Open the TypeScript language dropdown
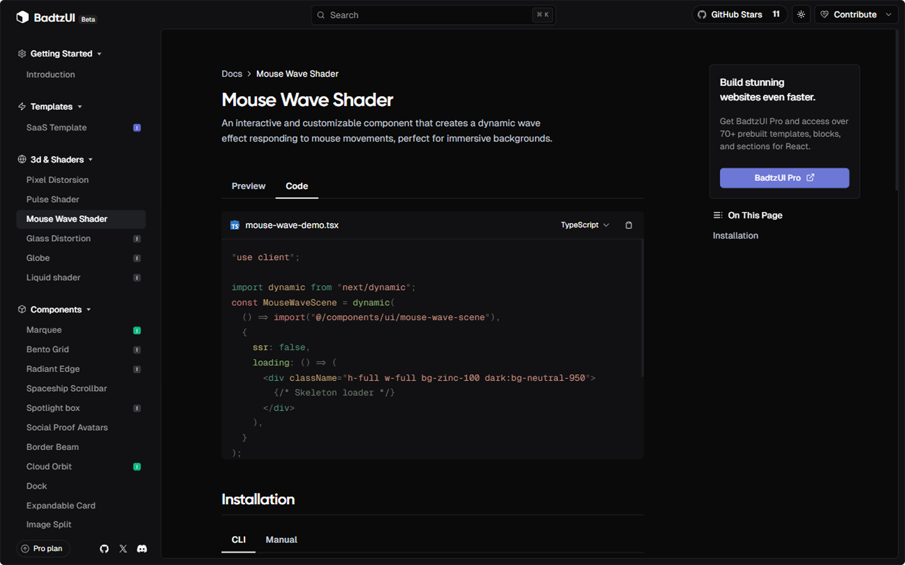The height and width of the screenshot is (565, 905). 584,225
